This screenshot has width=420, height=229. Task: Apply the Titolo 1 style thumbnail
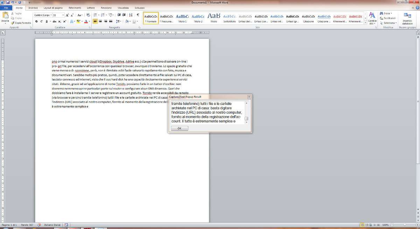pos(182,18)
